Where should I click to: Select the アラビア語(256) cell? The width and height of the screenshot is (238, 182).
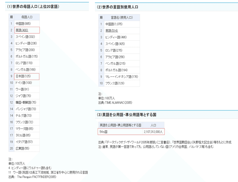[122, 57]
